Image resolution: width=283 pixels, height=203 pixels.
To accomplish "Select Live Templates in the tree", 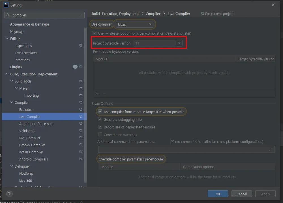I will coord(26,53).
